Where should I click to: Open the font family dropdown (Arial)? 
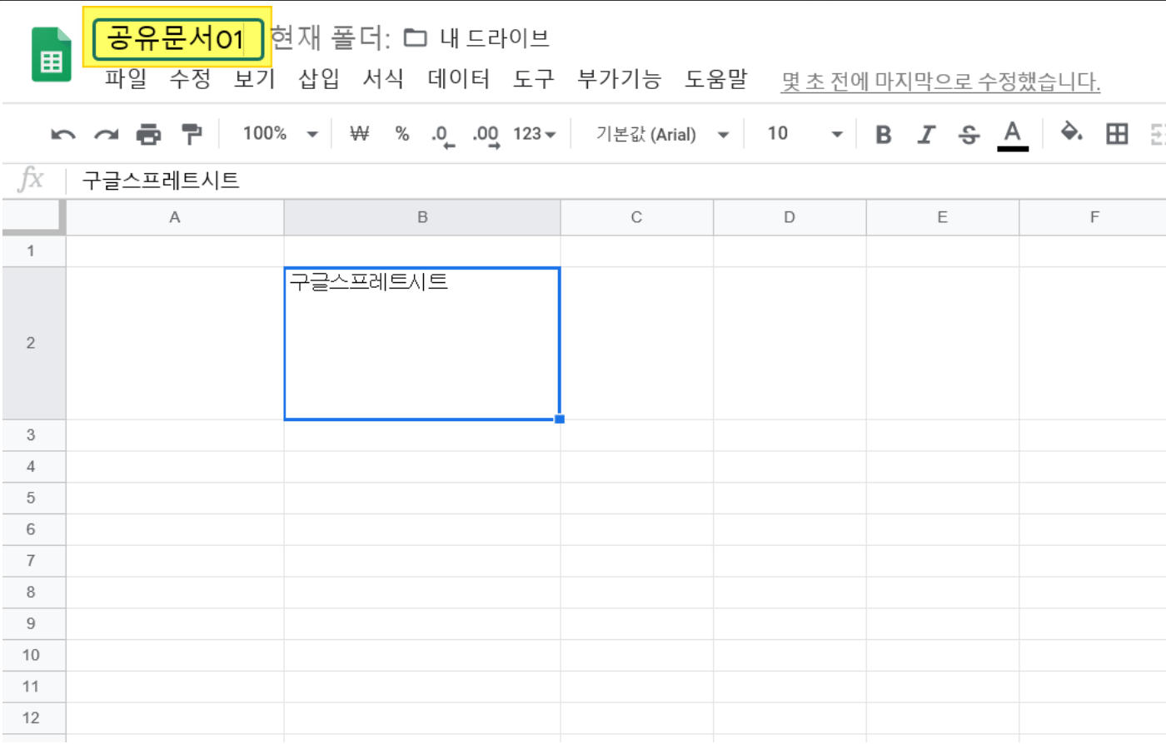[662, 134]
